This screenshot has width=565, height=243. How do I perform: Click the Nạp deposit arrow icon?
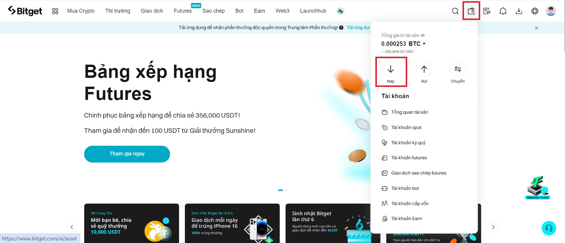click(x=391, y=69)
